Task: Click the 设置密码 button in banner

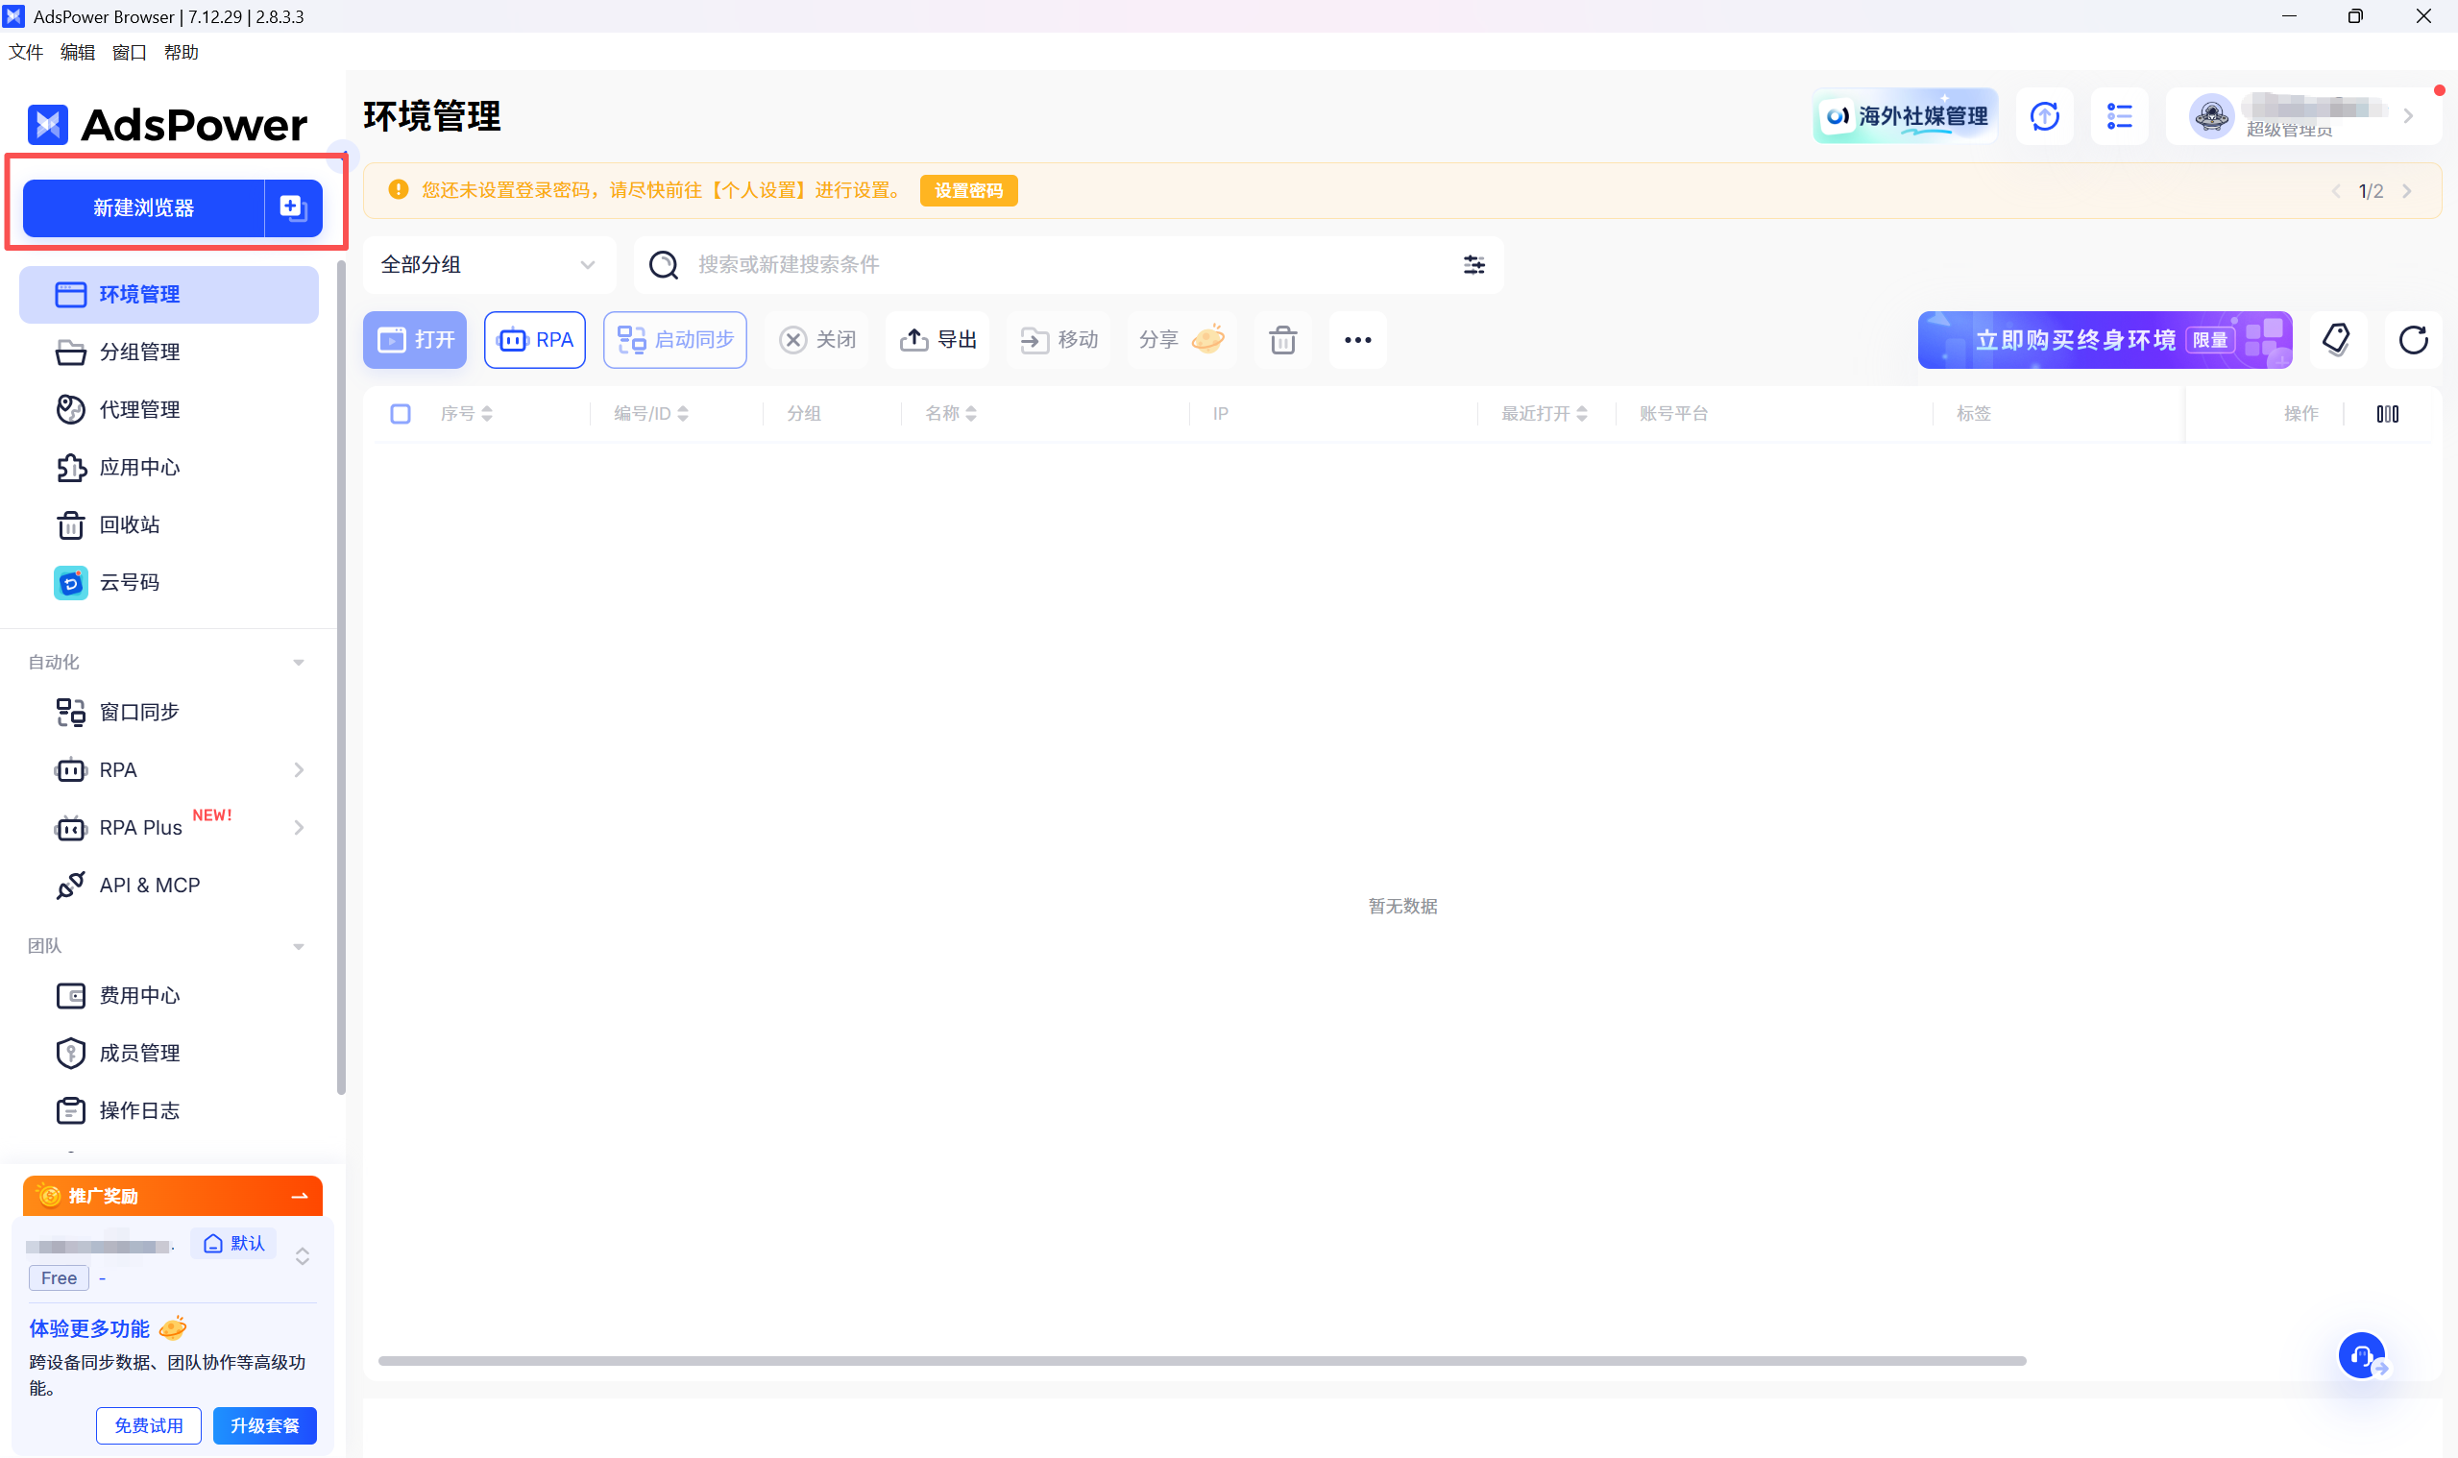Action: tap(967, 190)
